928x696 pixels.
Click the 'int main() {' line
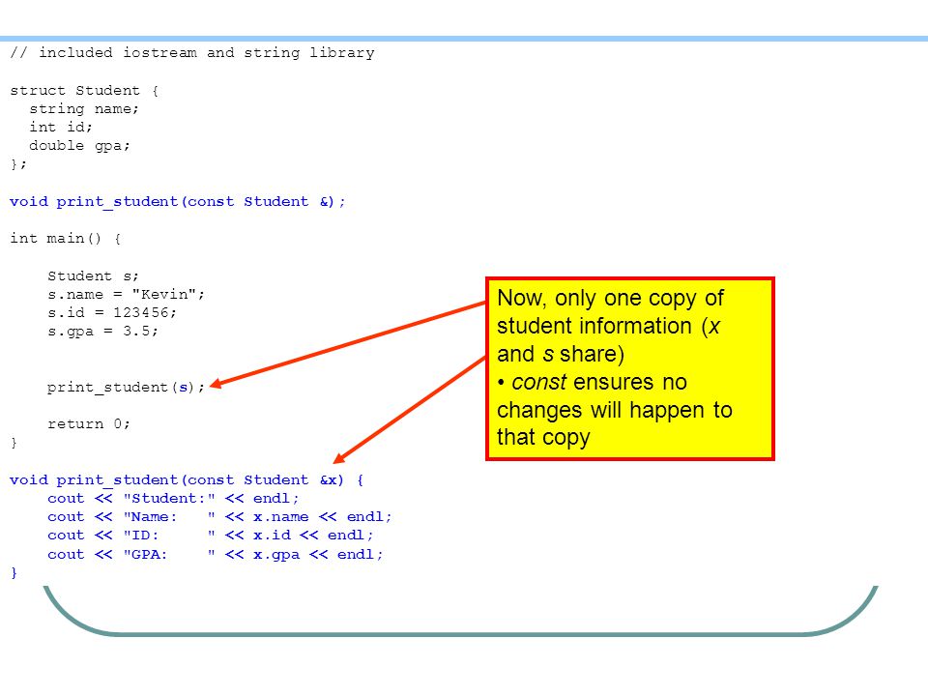65,239
